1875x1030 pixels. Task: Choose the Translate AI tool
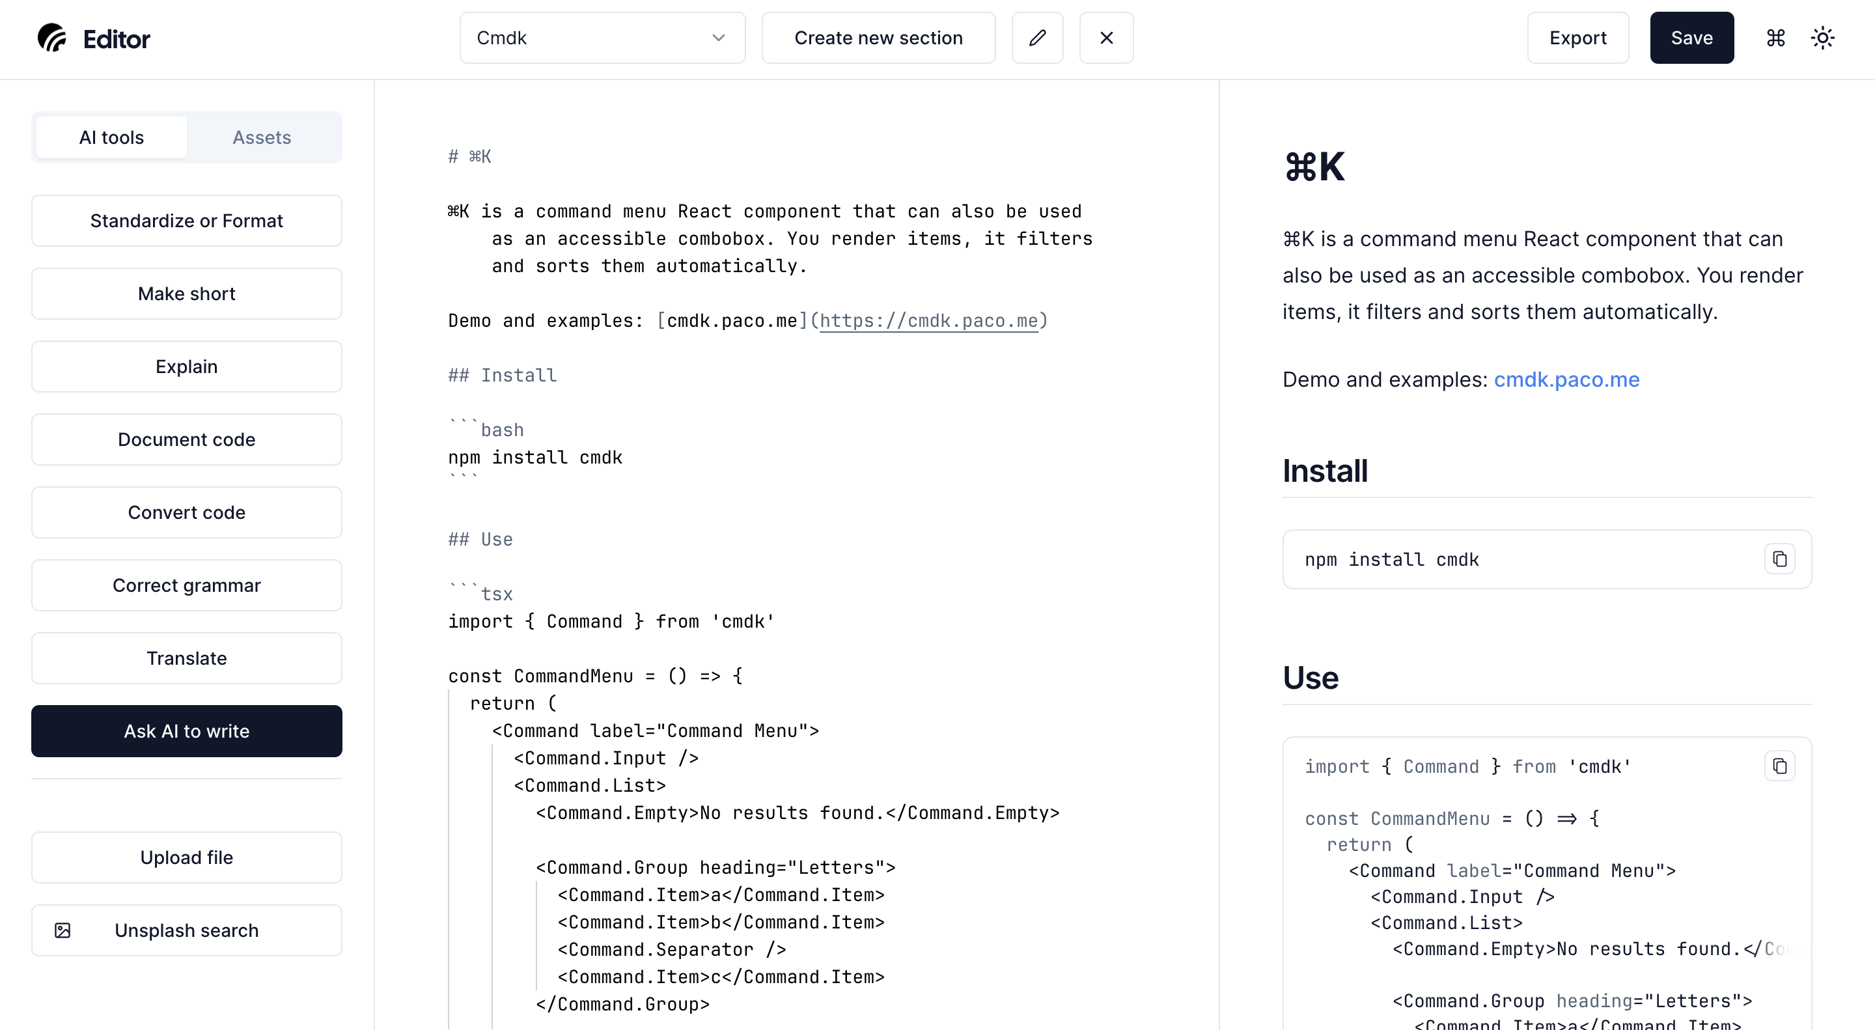coord(186,658)
